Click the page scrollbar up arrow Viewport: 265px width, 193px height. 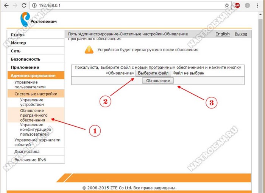260,15
